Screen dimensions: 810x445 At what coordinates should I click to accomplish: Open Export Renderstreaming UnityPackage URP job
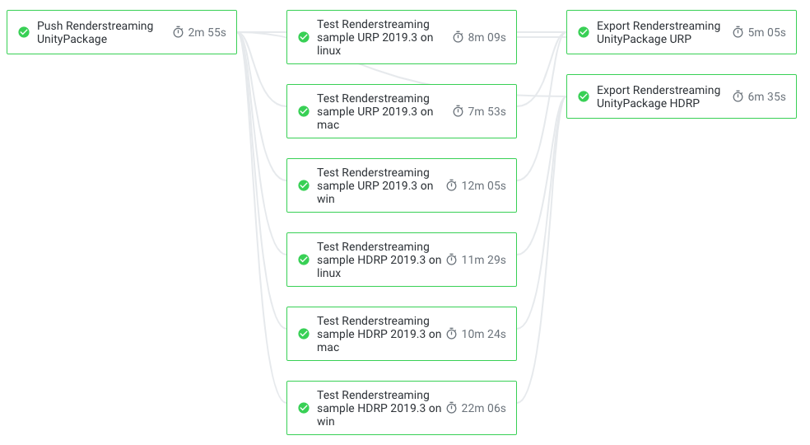coord(682,32)
